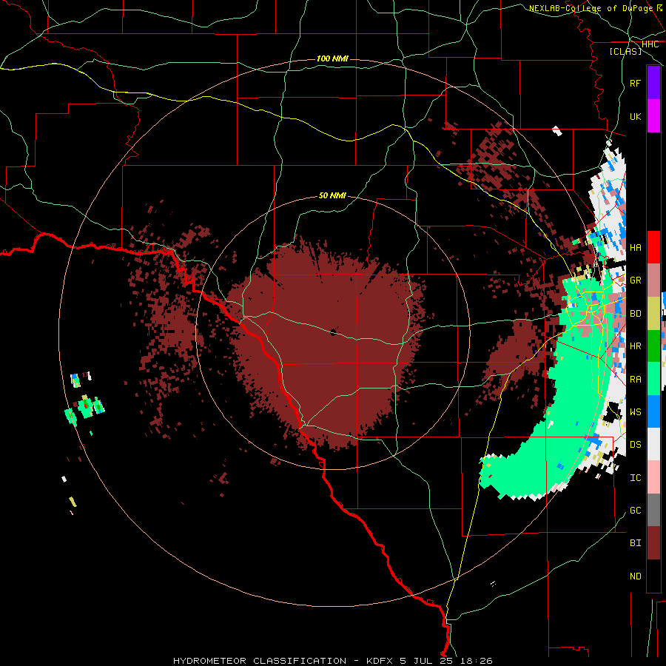The image size is (666, 666).
Task: Click the HHC product code text
Action: tap(650, 44)
